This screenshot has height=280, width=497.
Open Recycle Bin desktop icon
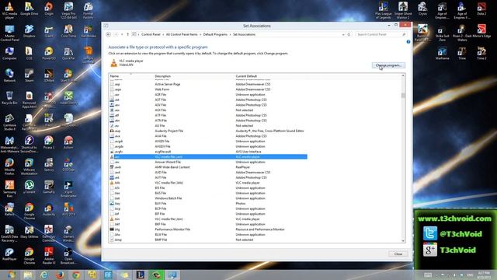pyautogui.click(x=9, y=98)
